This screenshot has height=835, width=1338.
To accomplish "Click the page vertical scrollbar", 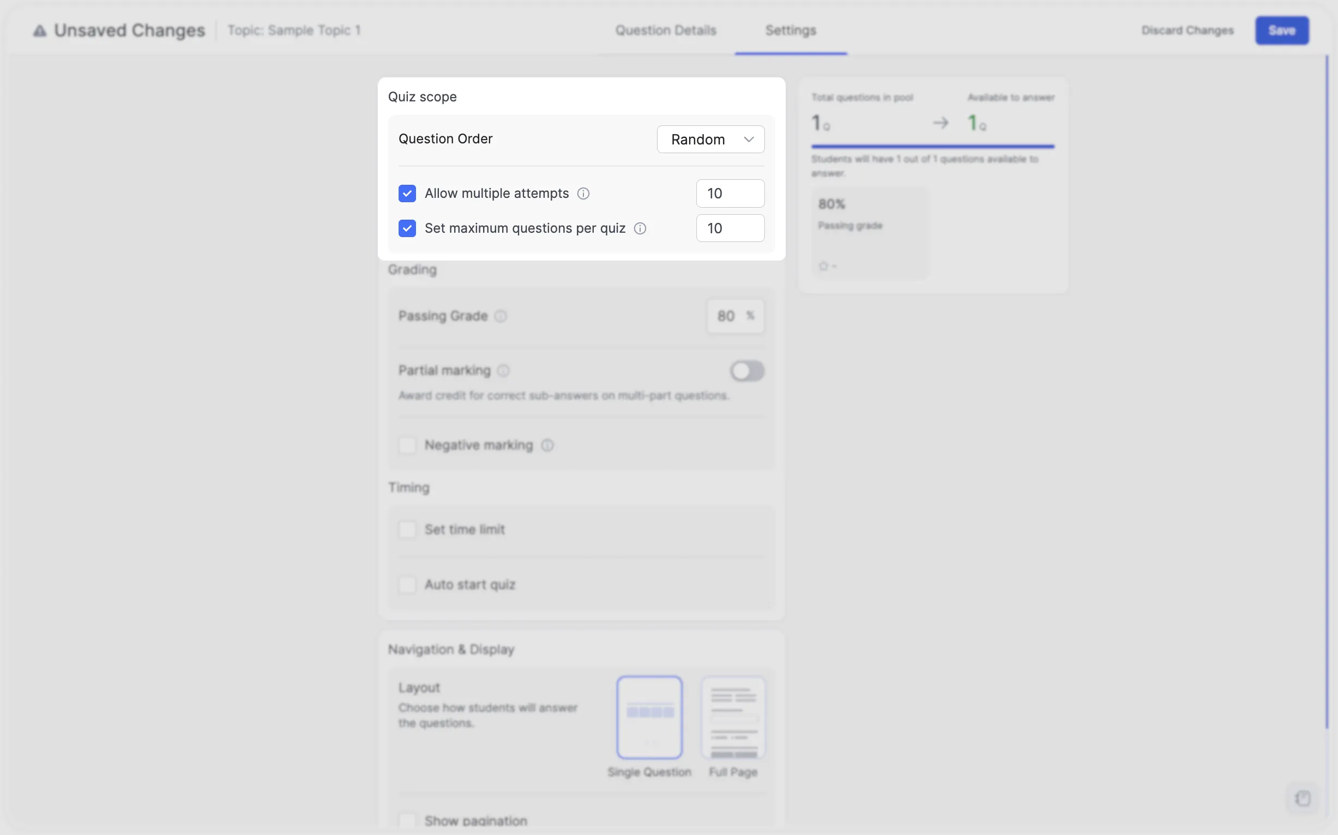I will click(1327, 392).
